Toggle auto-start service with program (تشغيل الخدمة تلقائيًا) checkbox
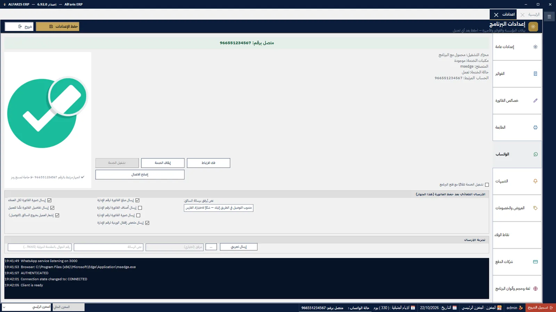Screen dimensions: 556x312 pos(487,185)
